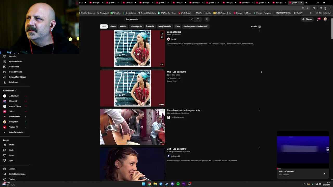Open Steam from the taskbar
This screenshot has height=187, width=333.
click(166, 184)
